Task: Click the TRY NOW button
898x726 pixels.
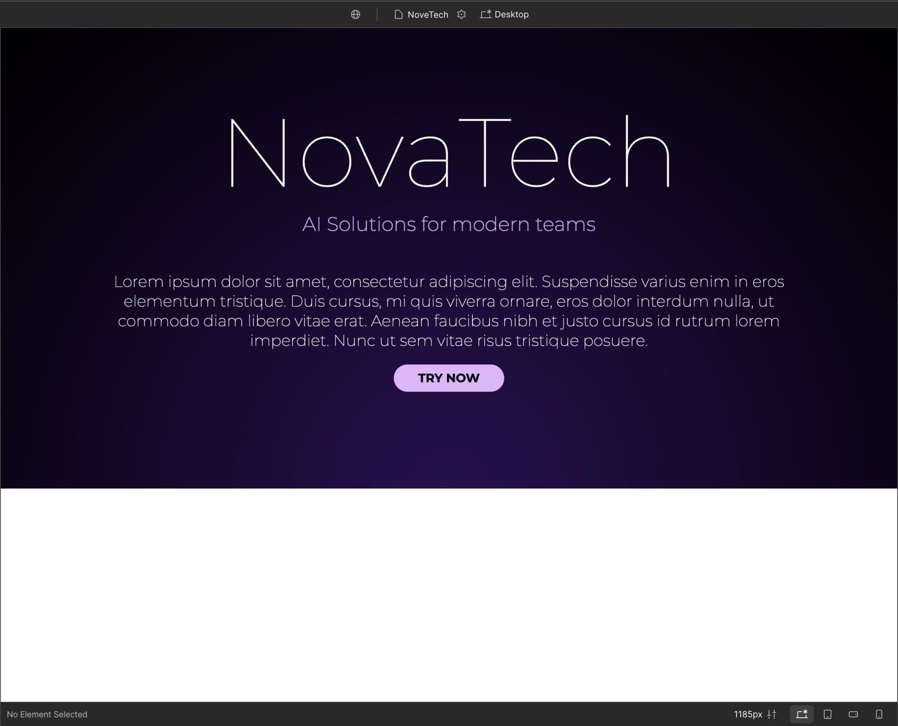Action: [x=449, y=378]
